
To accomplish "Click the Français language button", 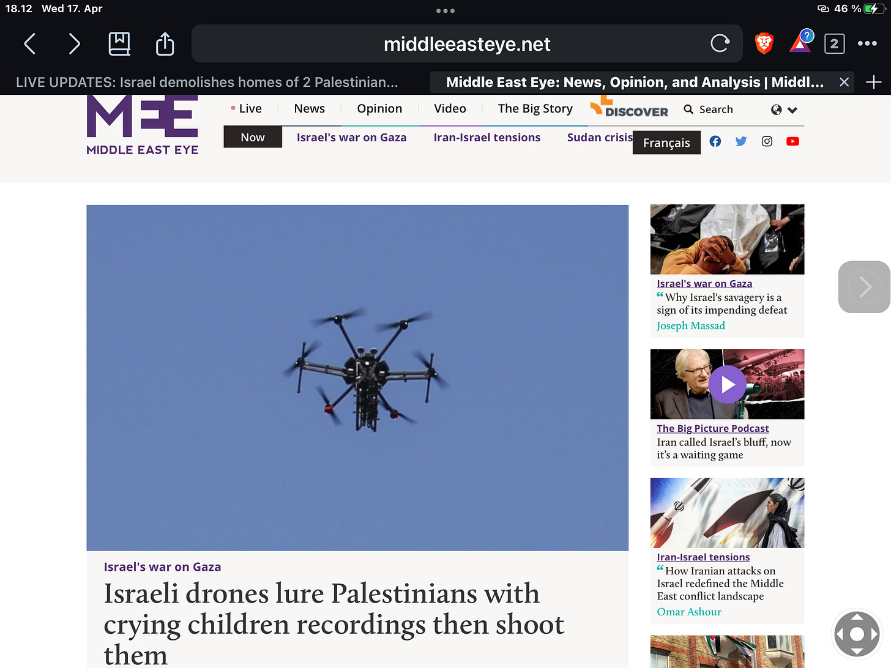I will tap(666, 143).
